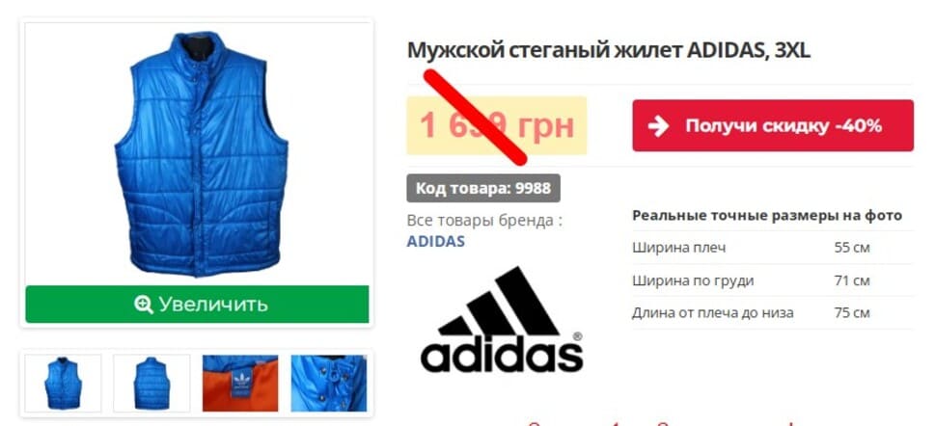Click the crossed-out price 1 699 грн

pos(497,125)
